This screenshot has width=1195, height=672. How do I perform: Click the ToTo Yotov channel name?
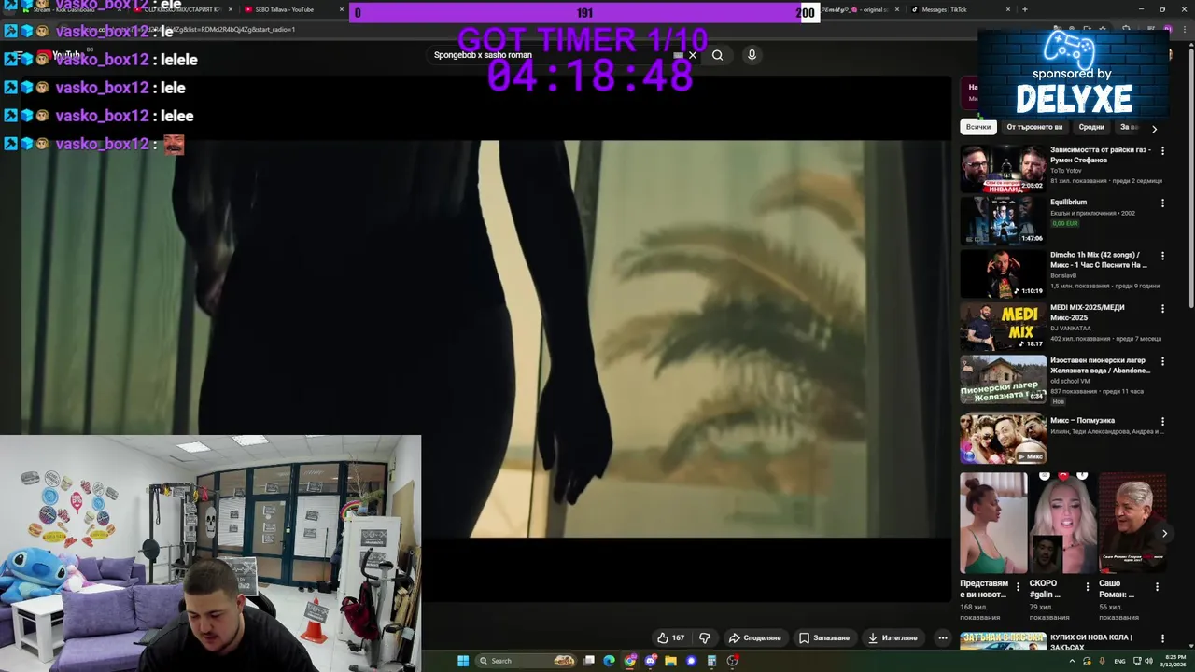pos(1066,171)
